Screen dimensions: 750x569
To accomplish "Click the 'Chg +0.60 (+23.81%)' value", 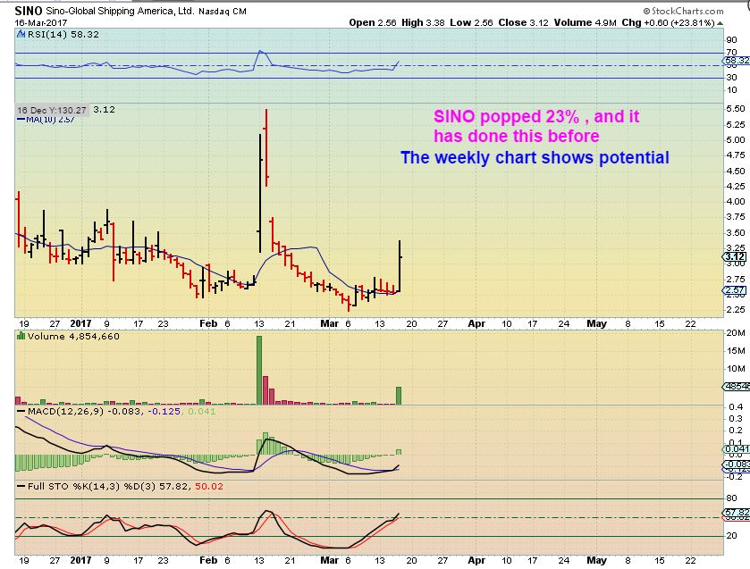I will click(x=669, y=22).
